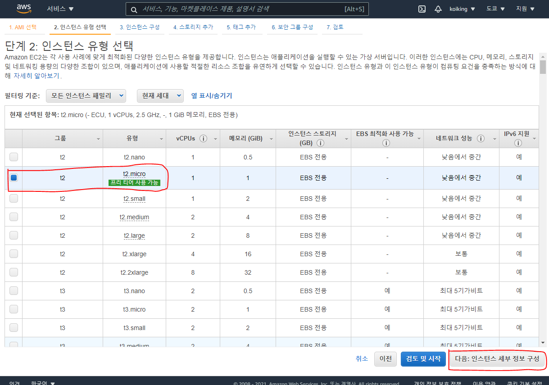Click the t2.micro type name
Viewport: 549px width, 385px height.
click(x=134, y=173)
